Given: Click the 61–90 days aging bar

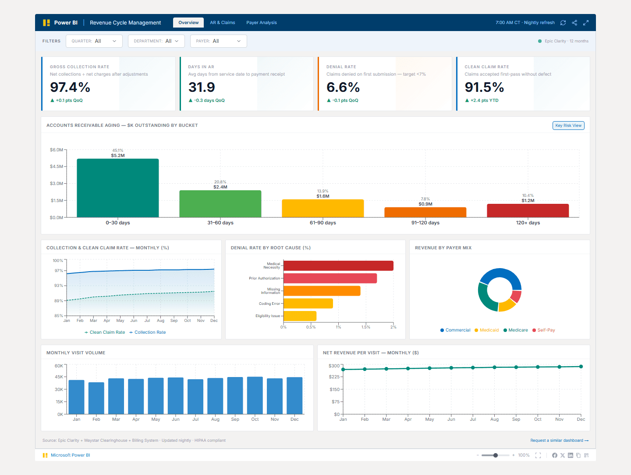Looking at the screenshot, I should point(323,208).
